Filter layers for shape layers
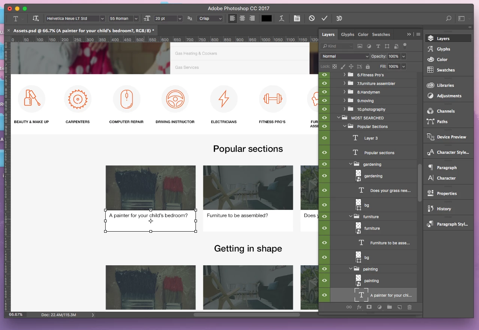The image size is (479, 330). click(x=387, y=46)
